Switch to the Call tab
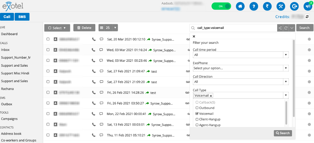 7,17
